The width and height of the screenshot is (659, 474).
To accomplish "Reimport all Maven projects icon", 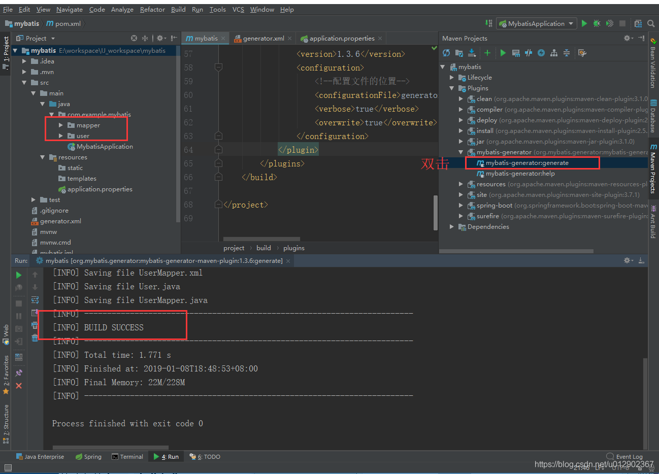I will tap(446, 53).
